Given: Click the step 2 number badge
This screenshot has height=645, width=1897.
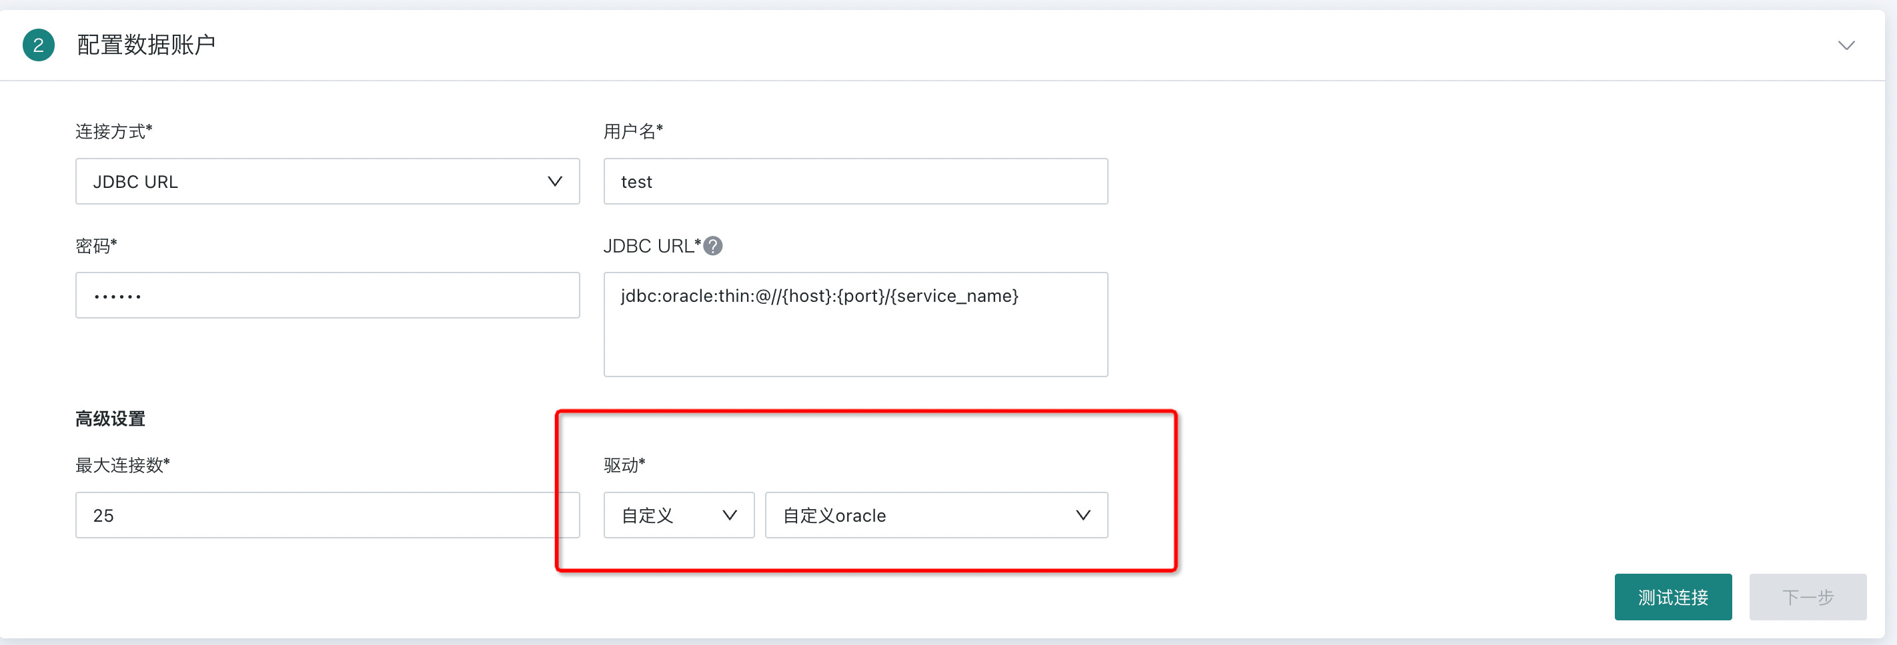Looking at the screenshot, I should [x=38, y=45].
